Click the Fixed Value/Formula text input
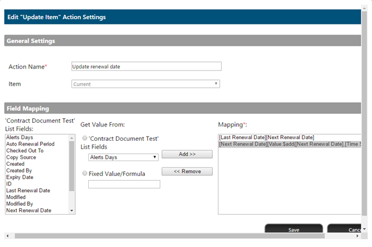Viewport: 372px width, 247px height. pos(124,184)
